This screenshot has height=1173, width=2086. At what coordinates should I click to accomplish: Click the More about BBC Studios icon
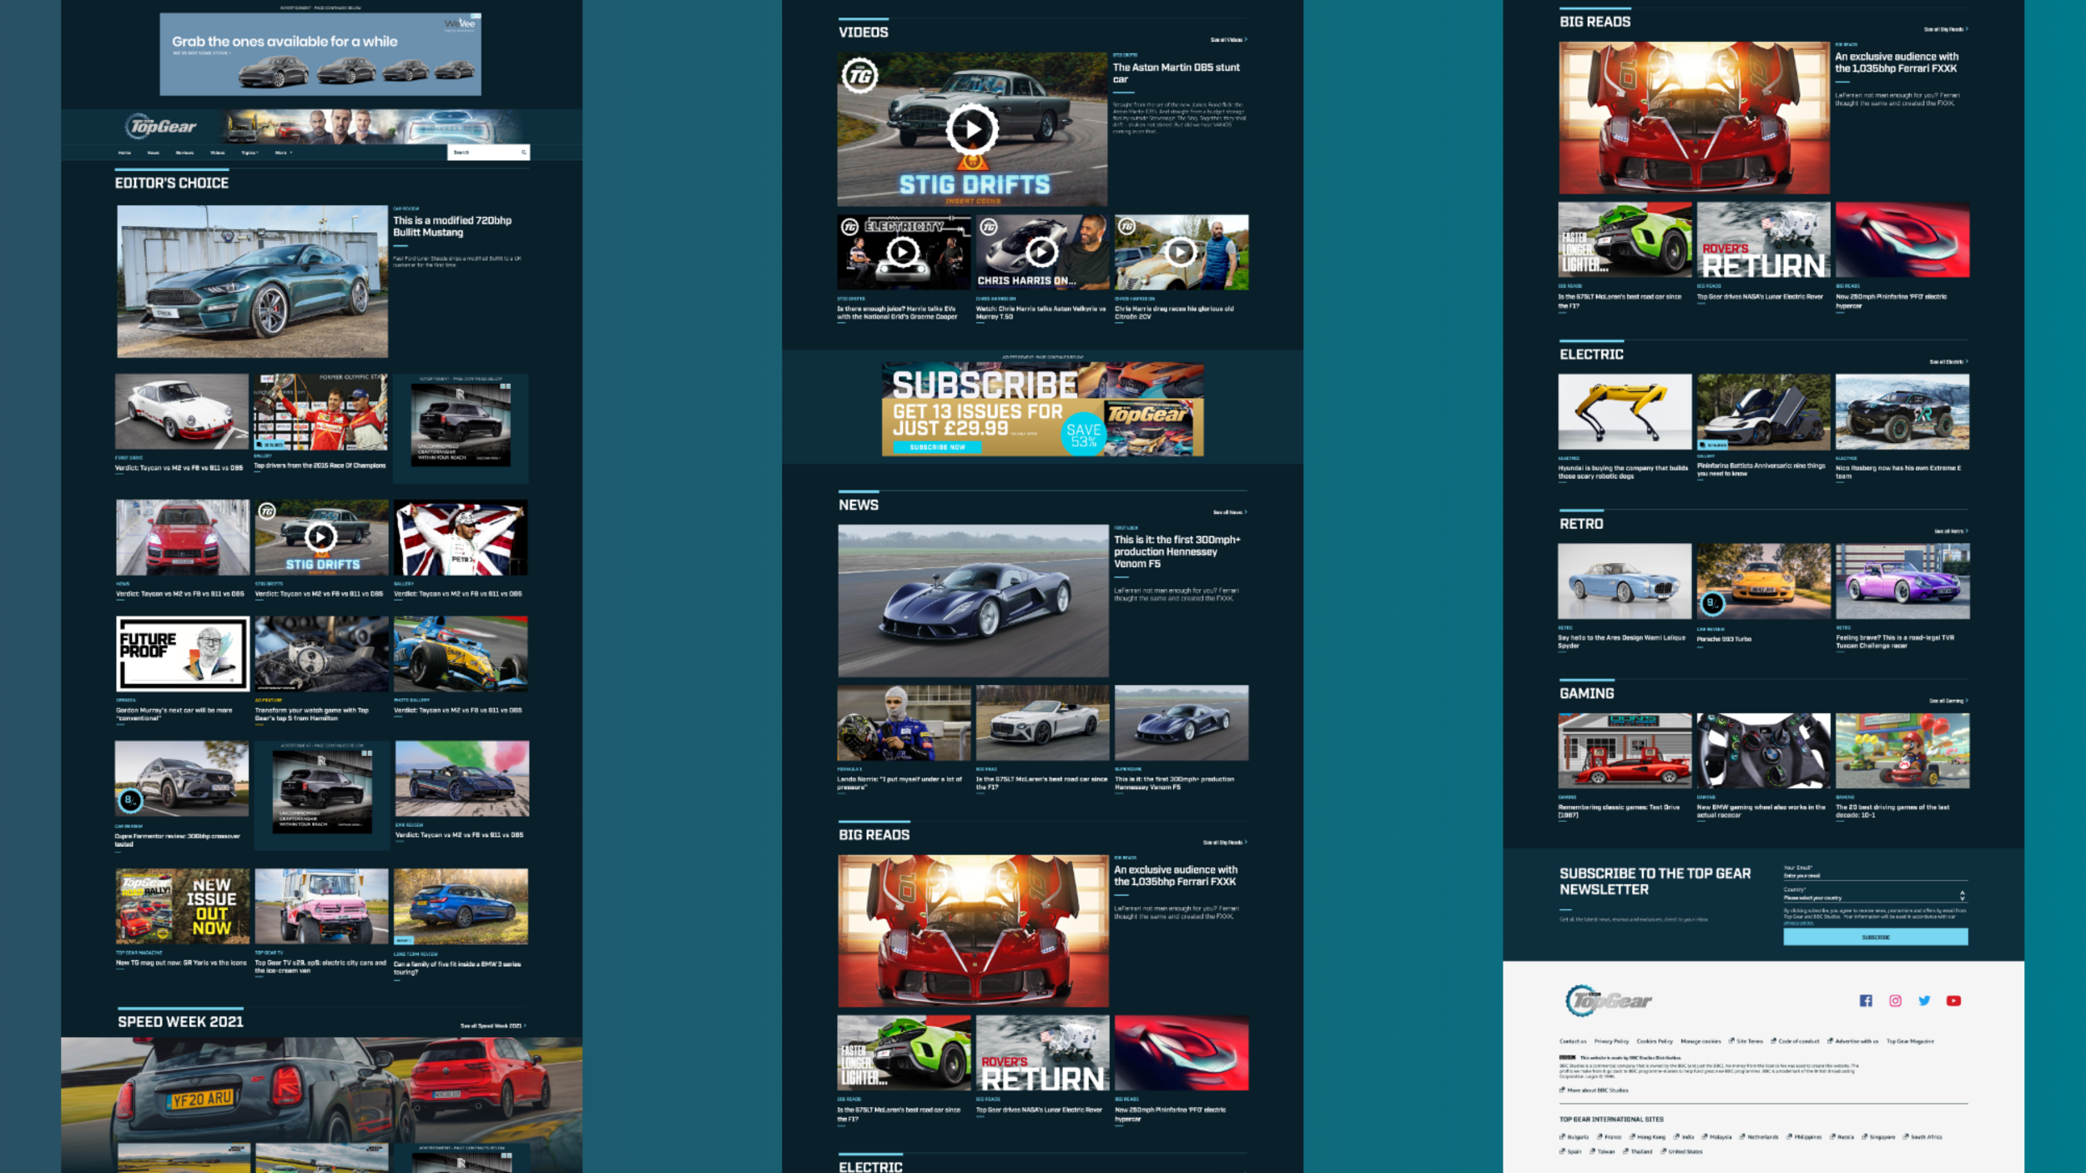[1562, 1090]
